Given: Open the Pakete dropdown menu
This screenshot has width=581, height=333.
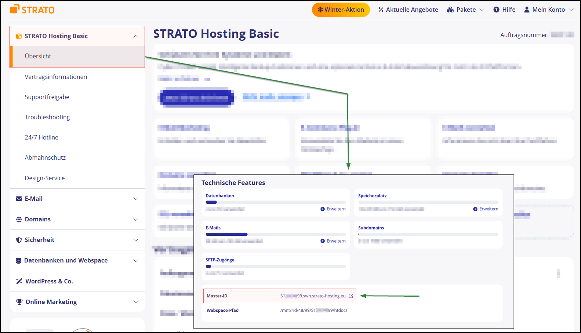Looking at the screenshot, I should [465, 10].
